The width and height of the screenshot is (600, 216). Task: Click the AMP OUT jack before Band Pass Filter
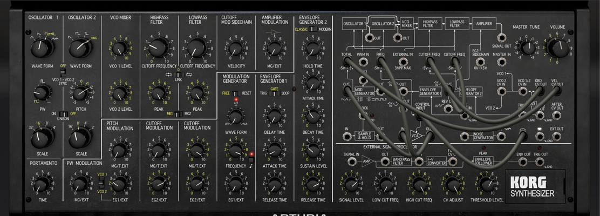tap(385, 162)
